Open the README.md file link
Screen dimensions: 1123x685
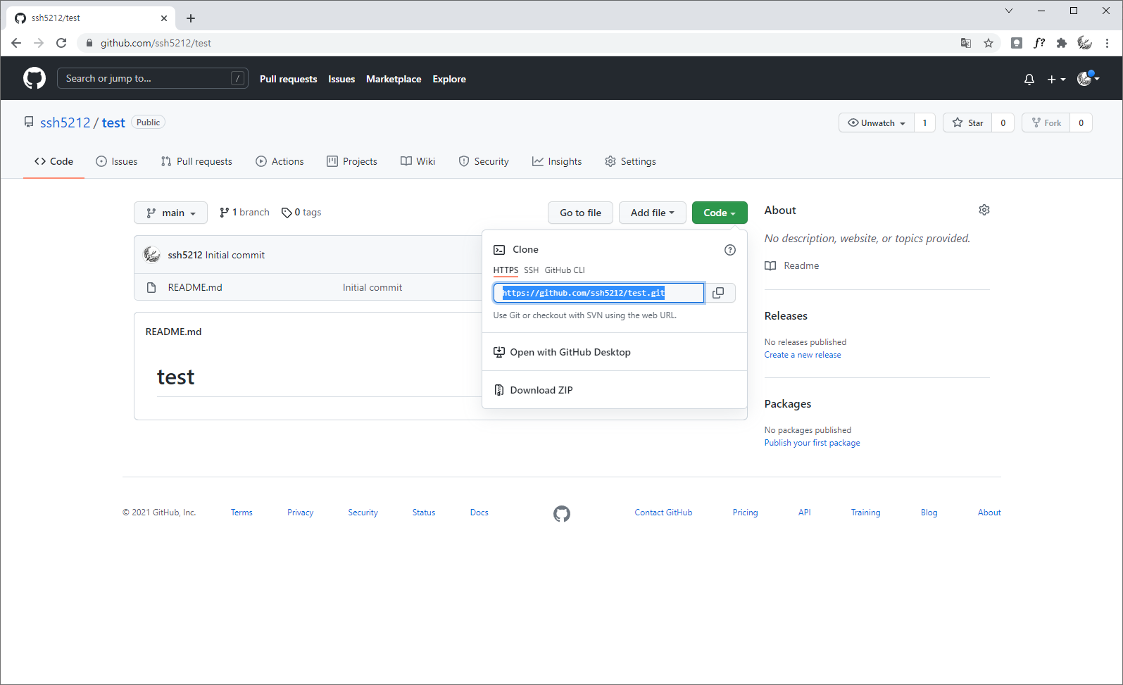[195, 287]
